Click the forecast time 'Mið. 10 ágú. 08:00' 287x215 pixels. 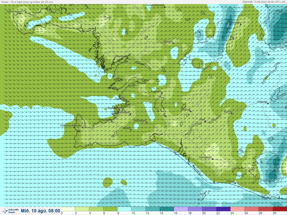click(x=40, y=211)
